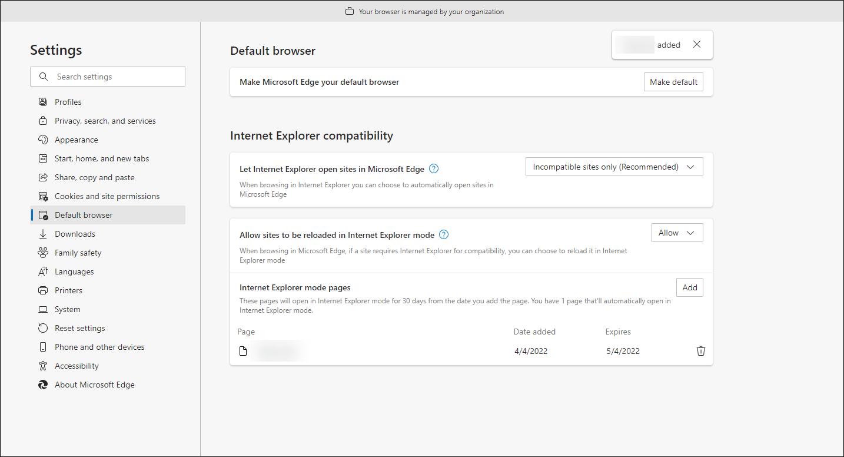The image size is (844, 457).
Task: Click the search magnifier in Settings search
Action: (x=43, y=77)
